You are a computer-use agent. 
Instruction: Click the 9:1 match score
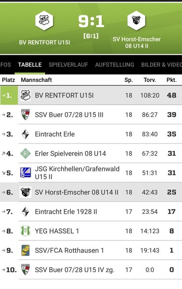click(91, 21)
